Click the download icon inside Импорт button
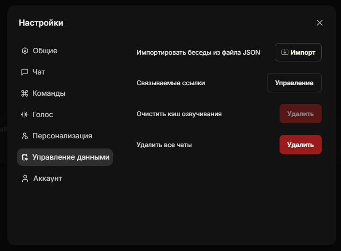 285,52
